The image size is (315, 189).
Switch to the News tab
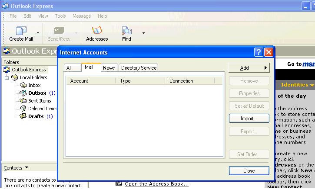(109, 68)
